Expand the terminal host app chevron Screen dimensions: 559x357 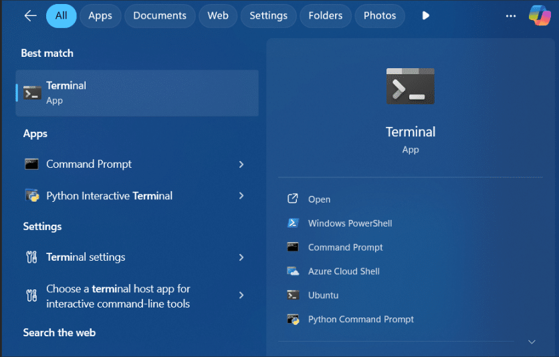point(241,295)
